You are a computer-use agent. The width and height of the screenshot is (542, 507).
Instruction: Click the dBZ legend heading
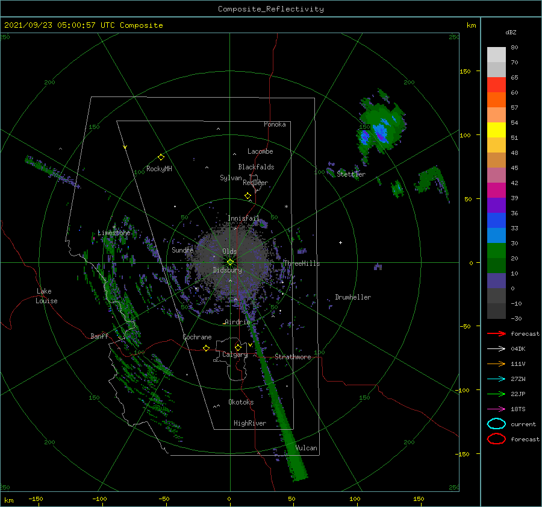pos(511,32)
